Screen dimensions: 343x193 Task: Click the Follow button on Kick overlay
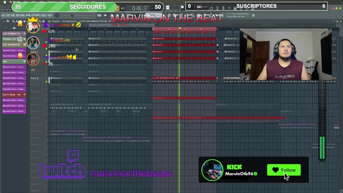pyautogui.click(x=284, y=170)
